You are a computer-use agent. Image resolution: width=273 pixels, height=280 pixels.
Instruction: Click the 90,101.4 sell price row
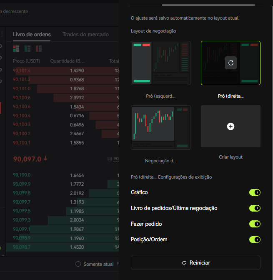22,71
